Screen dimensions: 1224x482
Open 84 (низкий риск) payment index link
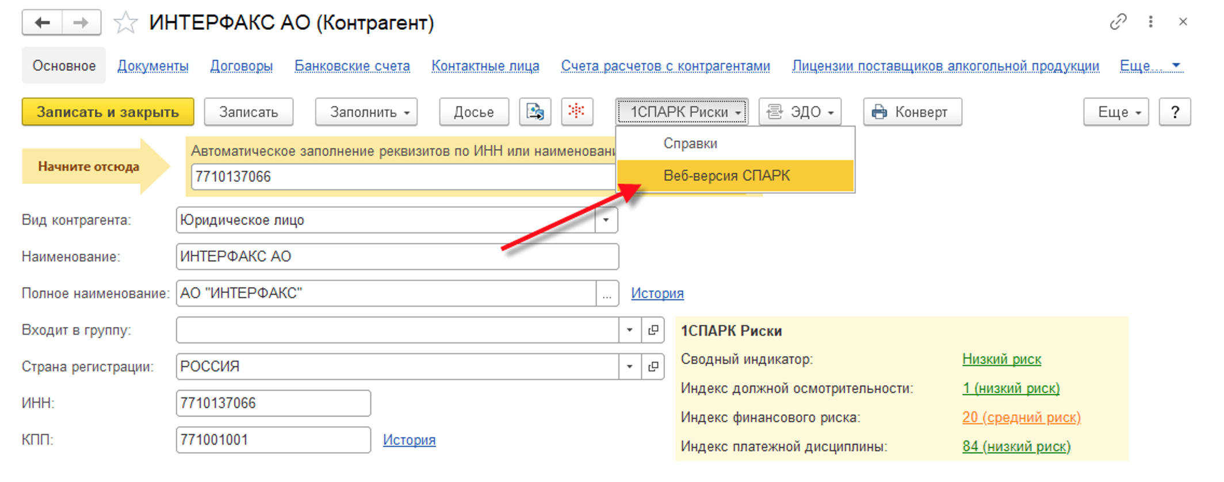(1016, 446)
